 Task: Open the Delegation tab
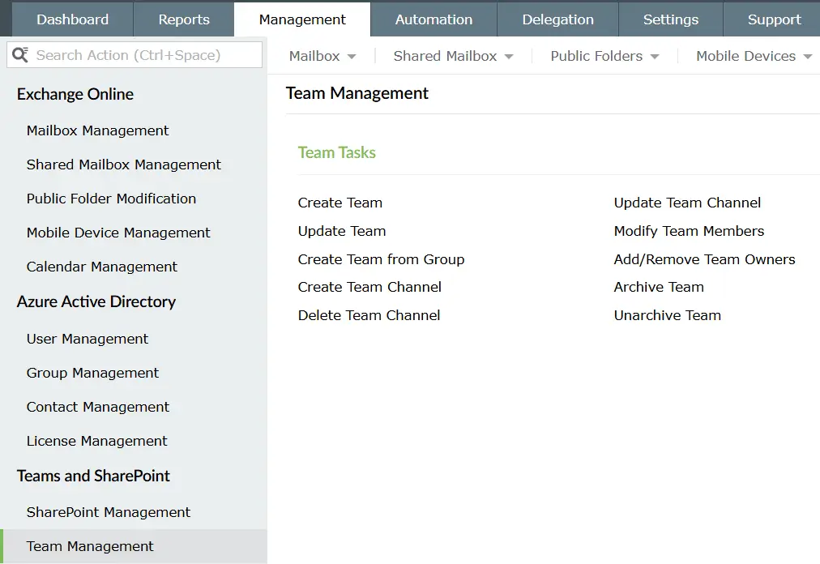point(557,19)
